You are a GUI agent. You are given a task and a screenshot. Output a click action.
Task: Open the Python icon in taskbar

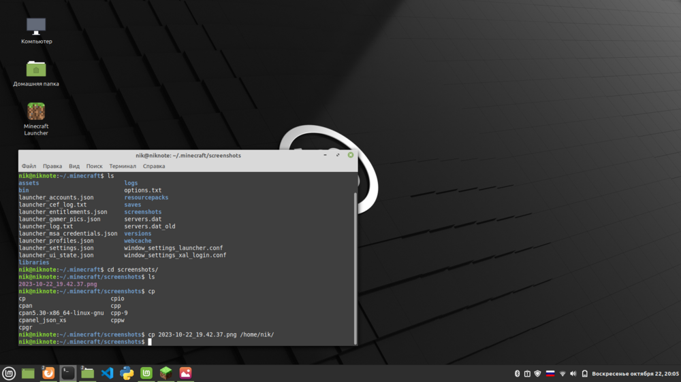coord(127,373)
